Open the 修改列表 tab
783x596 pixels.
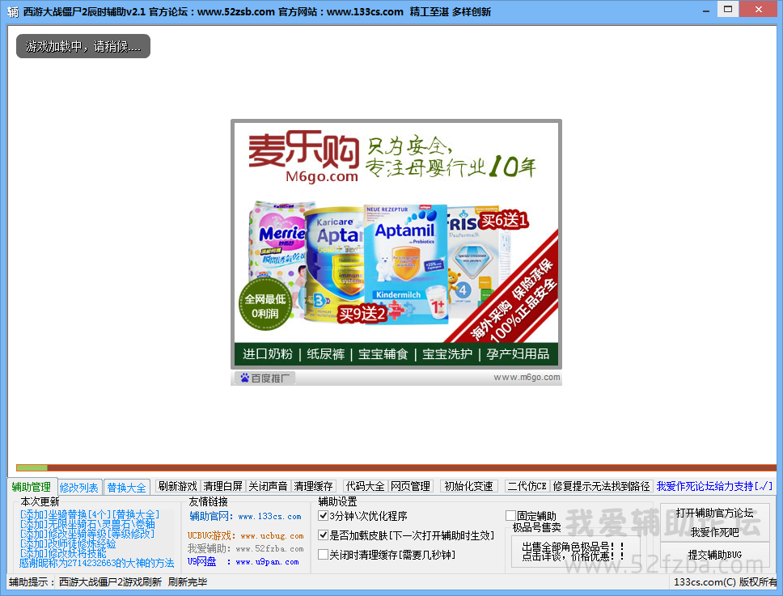(x=79, y=488)
